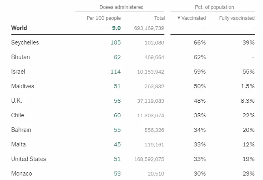Click on the Bhutan row name
Viewport: 263px width, 180px height.
[20, 57]
